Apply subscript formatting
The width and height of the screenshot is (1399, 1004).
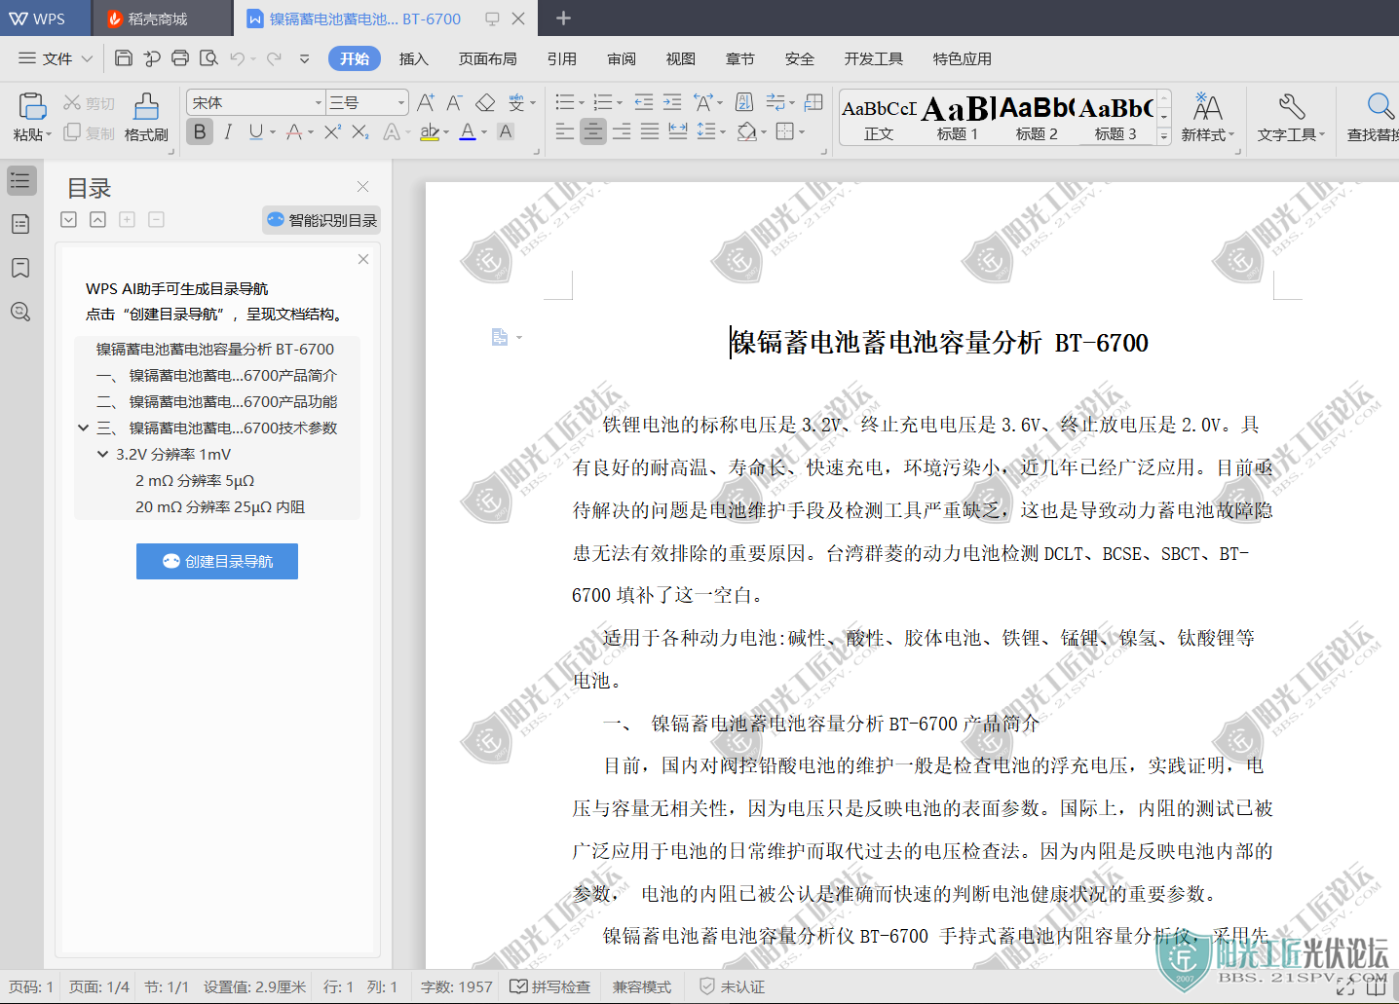pos(360,131)
